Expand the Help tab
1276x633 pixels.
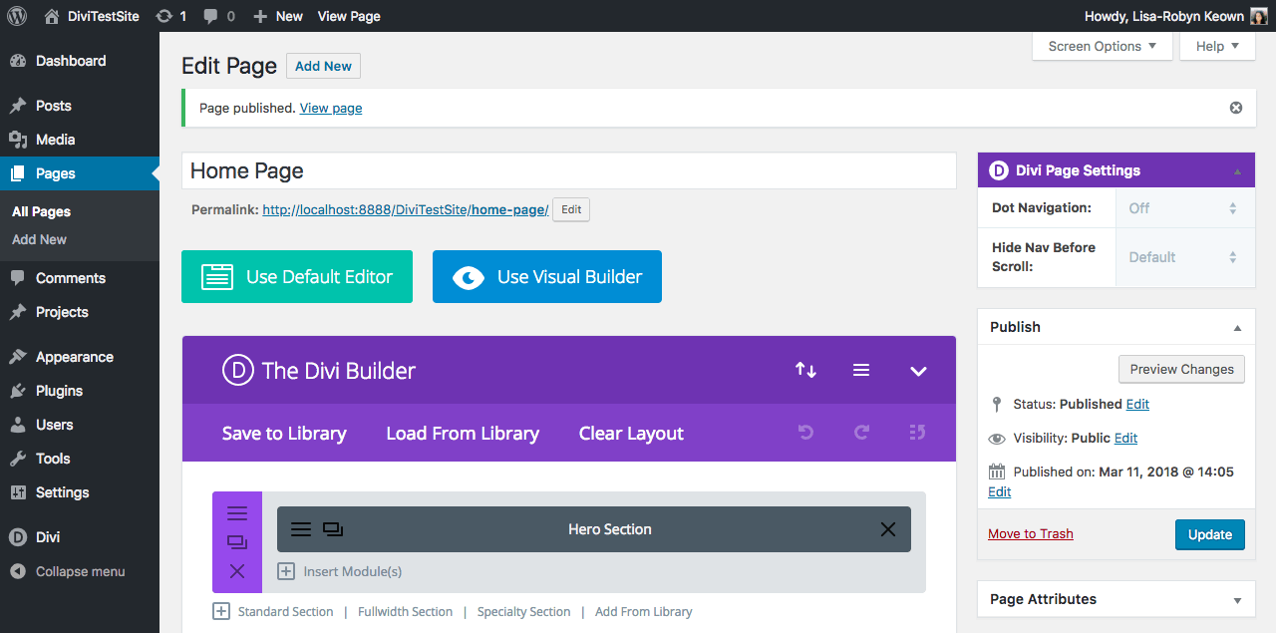(x=1217, y=46)
